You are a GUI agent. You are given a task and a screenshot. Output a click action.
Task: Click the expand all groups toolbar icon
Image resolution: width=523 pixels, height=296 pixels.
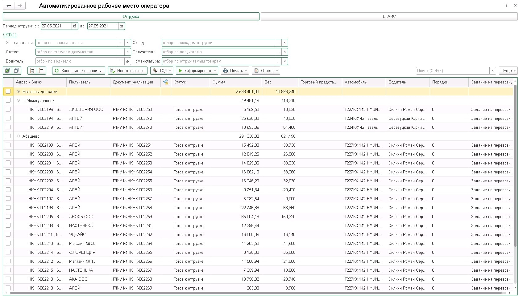coord(32,71)
